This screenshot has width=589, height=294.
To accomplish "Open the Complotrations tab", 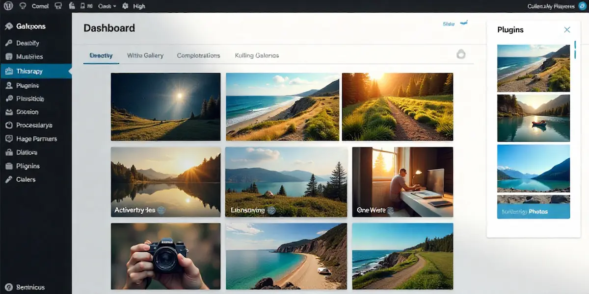I will [x=198, y=55].
